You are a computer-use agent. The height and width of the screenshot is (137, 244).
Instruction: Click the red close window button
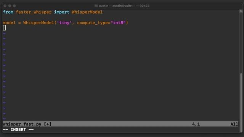click(x=5, y=6)
